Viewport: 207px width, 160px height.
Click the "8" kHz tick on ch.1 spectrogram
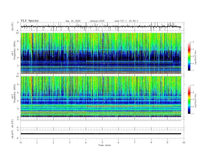pyautogui.click(x=18, y=41)
